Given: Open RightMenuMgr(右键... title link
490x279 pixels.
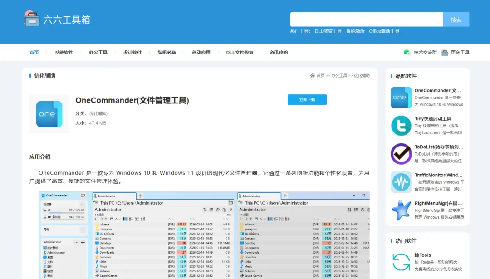Looking at the screenshot, I should coord(438,203).
